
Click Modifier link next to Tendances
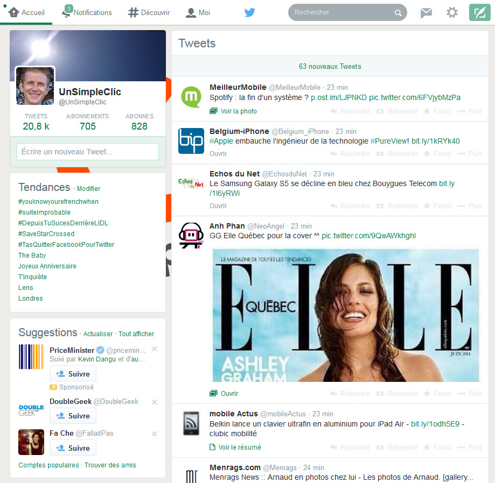click(x=89, y=189)
